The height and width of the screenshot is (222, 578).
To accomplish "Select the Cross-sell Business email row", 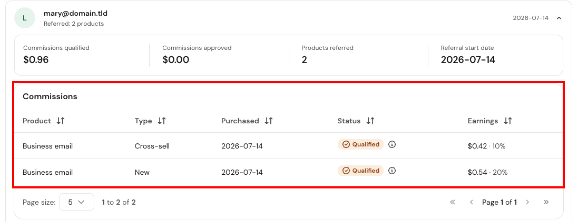I will pyautogui.click(x=289, y=146).
